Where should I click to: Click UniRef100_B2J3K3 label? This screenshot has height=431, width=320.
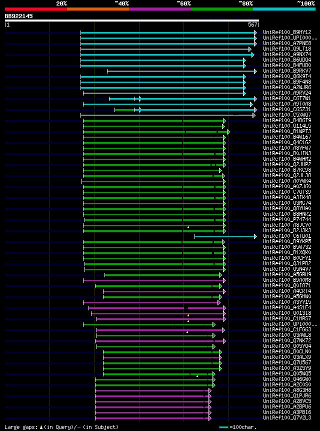(x=287, y=230)
